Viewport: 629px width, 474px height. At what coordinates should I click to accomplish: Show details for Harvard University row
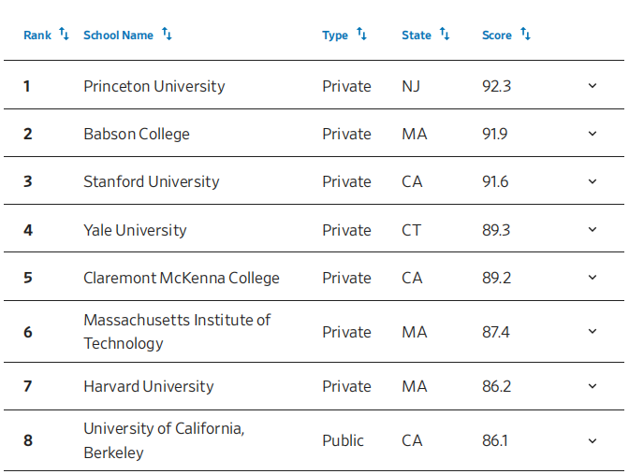point(592,386)
